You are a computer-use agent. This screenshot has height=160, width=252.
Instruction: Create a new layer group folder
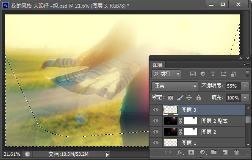tap(214, 152)
